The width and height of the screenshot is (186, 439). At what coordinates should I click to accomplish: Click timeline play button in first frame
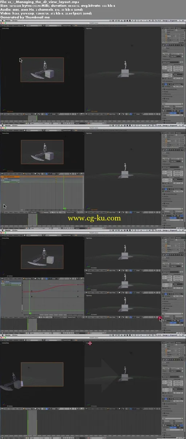click(x=69, y=123)
